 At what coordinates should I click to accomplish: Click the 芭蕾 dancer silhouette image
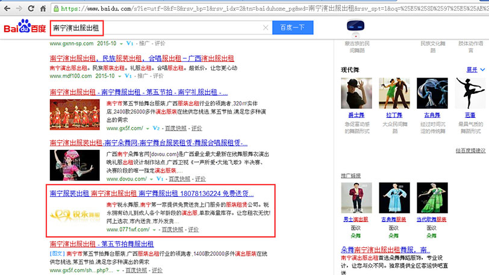tap(470, 93)
